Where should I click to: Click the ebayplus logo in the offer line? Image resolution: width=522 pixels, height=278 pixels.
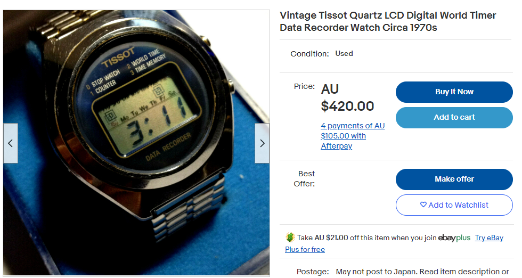tap(454, 238)
